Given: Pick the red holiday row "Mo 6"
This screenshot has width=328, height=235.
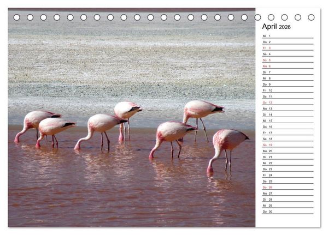Looking at the screenshot, I should (288, 66).
